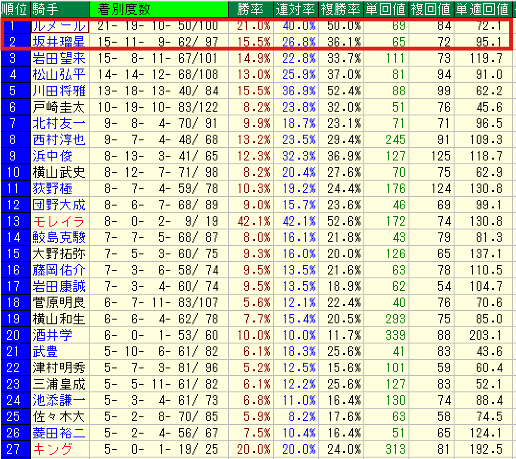Select the 戸崎圭太 row name
Screen dimensions: 516x459
coord(59,107)
